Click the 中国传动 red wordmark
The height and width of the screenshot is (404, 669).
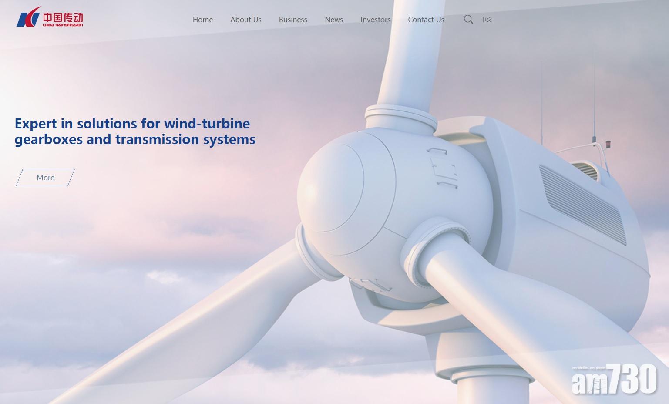click(x=63, y=18)
